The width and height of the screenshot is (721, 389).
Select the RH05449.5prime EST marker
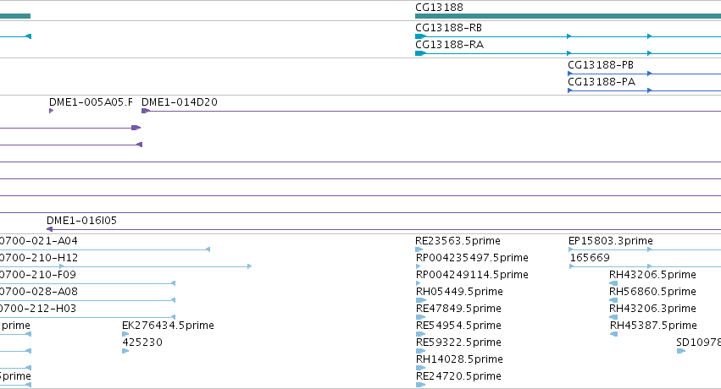click(x=421, y=300)
